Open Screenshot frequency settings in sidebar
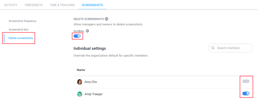This screenshot has height=99, width=258. pos(22,21)
